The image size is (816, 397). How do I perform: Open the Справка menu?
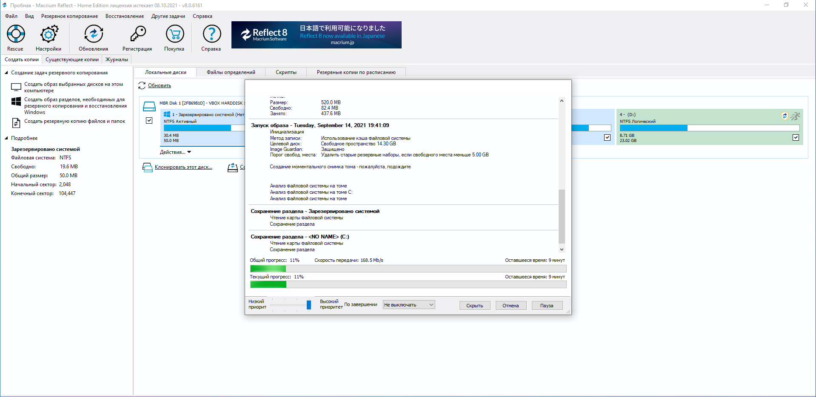click(203, 16)
